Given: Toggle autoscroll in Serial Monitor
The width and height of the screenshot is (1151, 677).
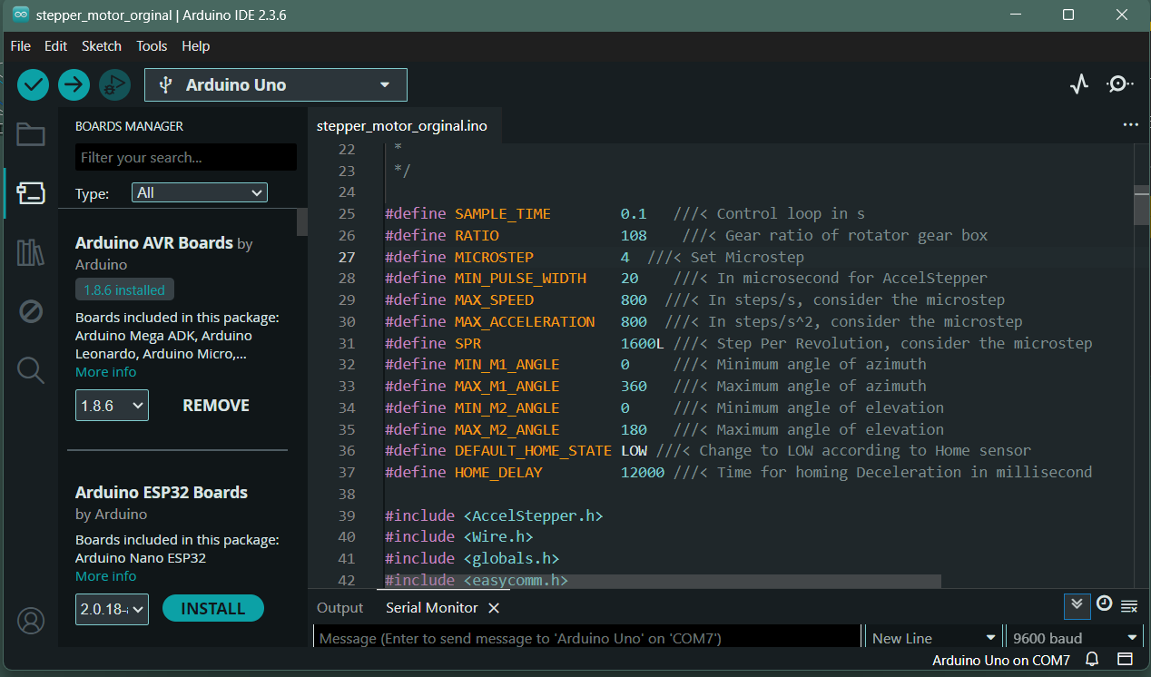Looking at the screenshot, I should pyautogui.click(x=1077, y=604).
